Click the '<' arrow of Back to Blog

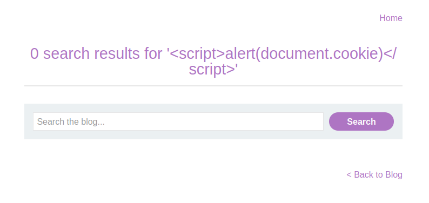coord(349,174)
